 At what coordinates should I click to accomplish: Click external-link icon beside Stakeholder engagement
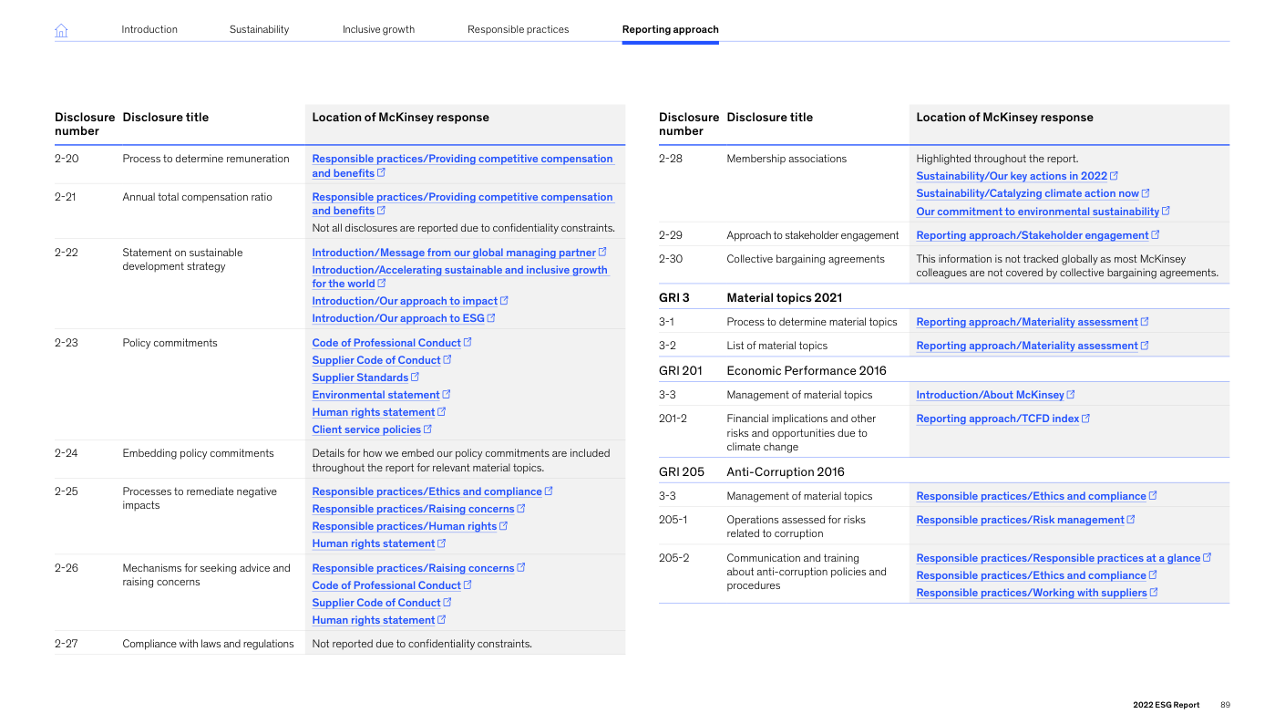[1156, 234]
